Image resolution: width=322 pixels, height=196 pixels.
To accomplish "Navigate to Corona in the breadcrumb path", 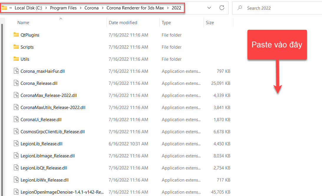I will tap(91, 8).
